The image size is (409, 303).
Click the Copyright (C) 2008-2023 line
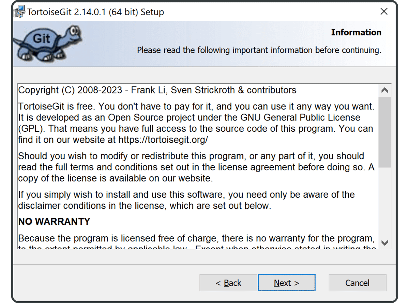157,90
